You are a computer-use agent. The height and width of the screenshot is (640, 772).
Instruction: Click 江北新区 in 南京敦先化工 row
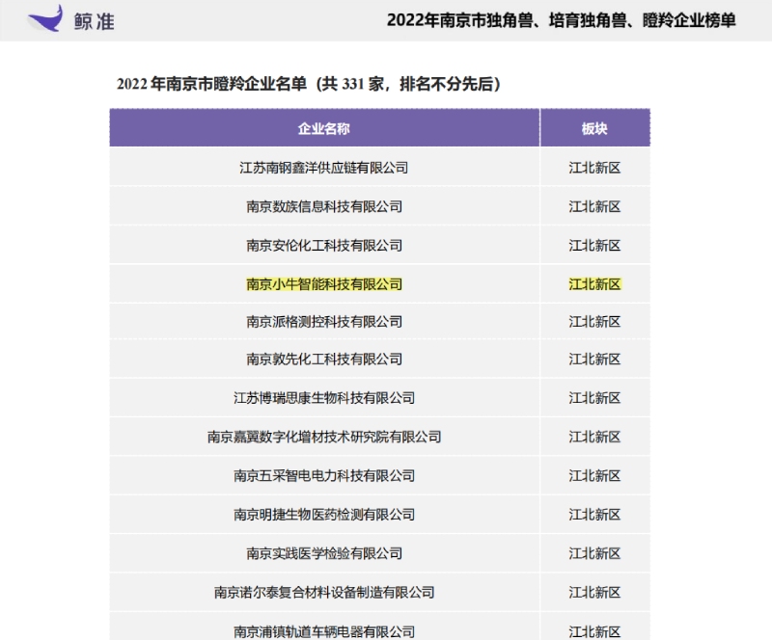pos(594,360)
